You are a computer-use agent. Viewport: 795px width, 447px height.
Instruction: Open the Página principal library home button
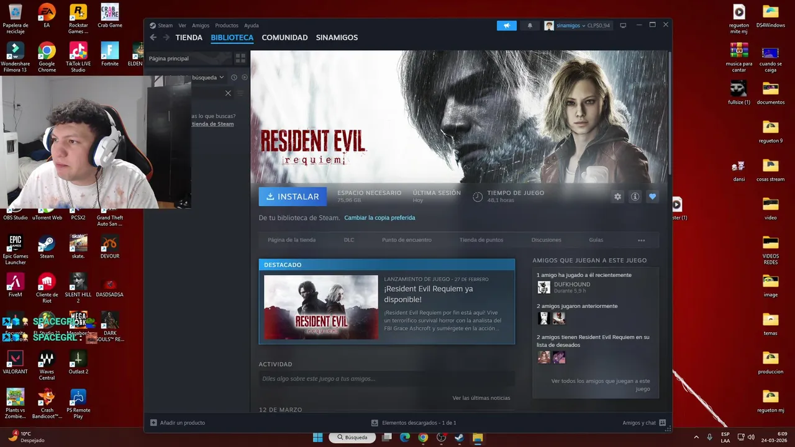coord(189,58)
